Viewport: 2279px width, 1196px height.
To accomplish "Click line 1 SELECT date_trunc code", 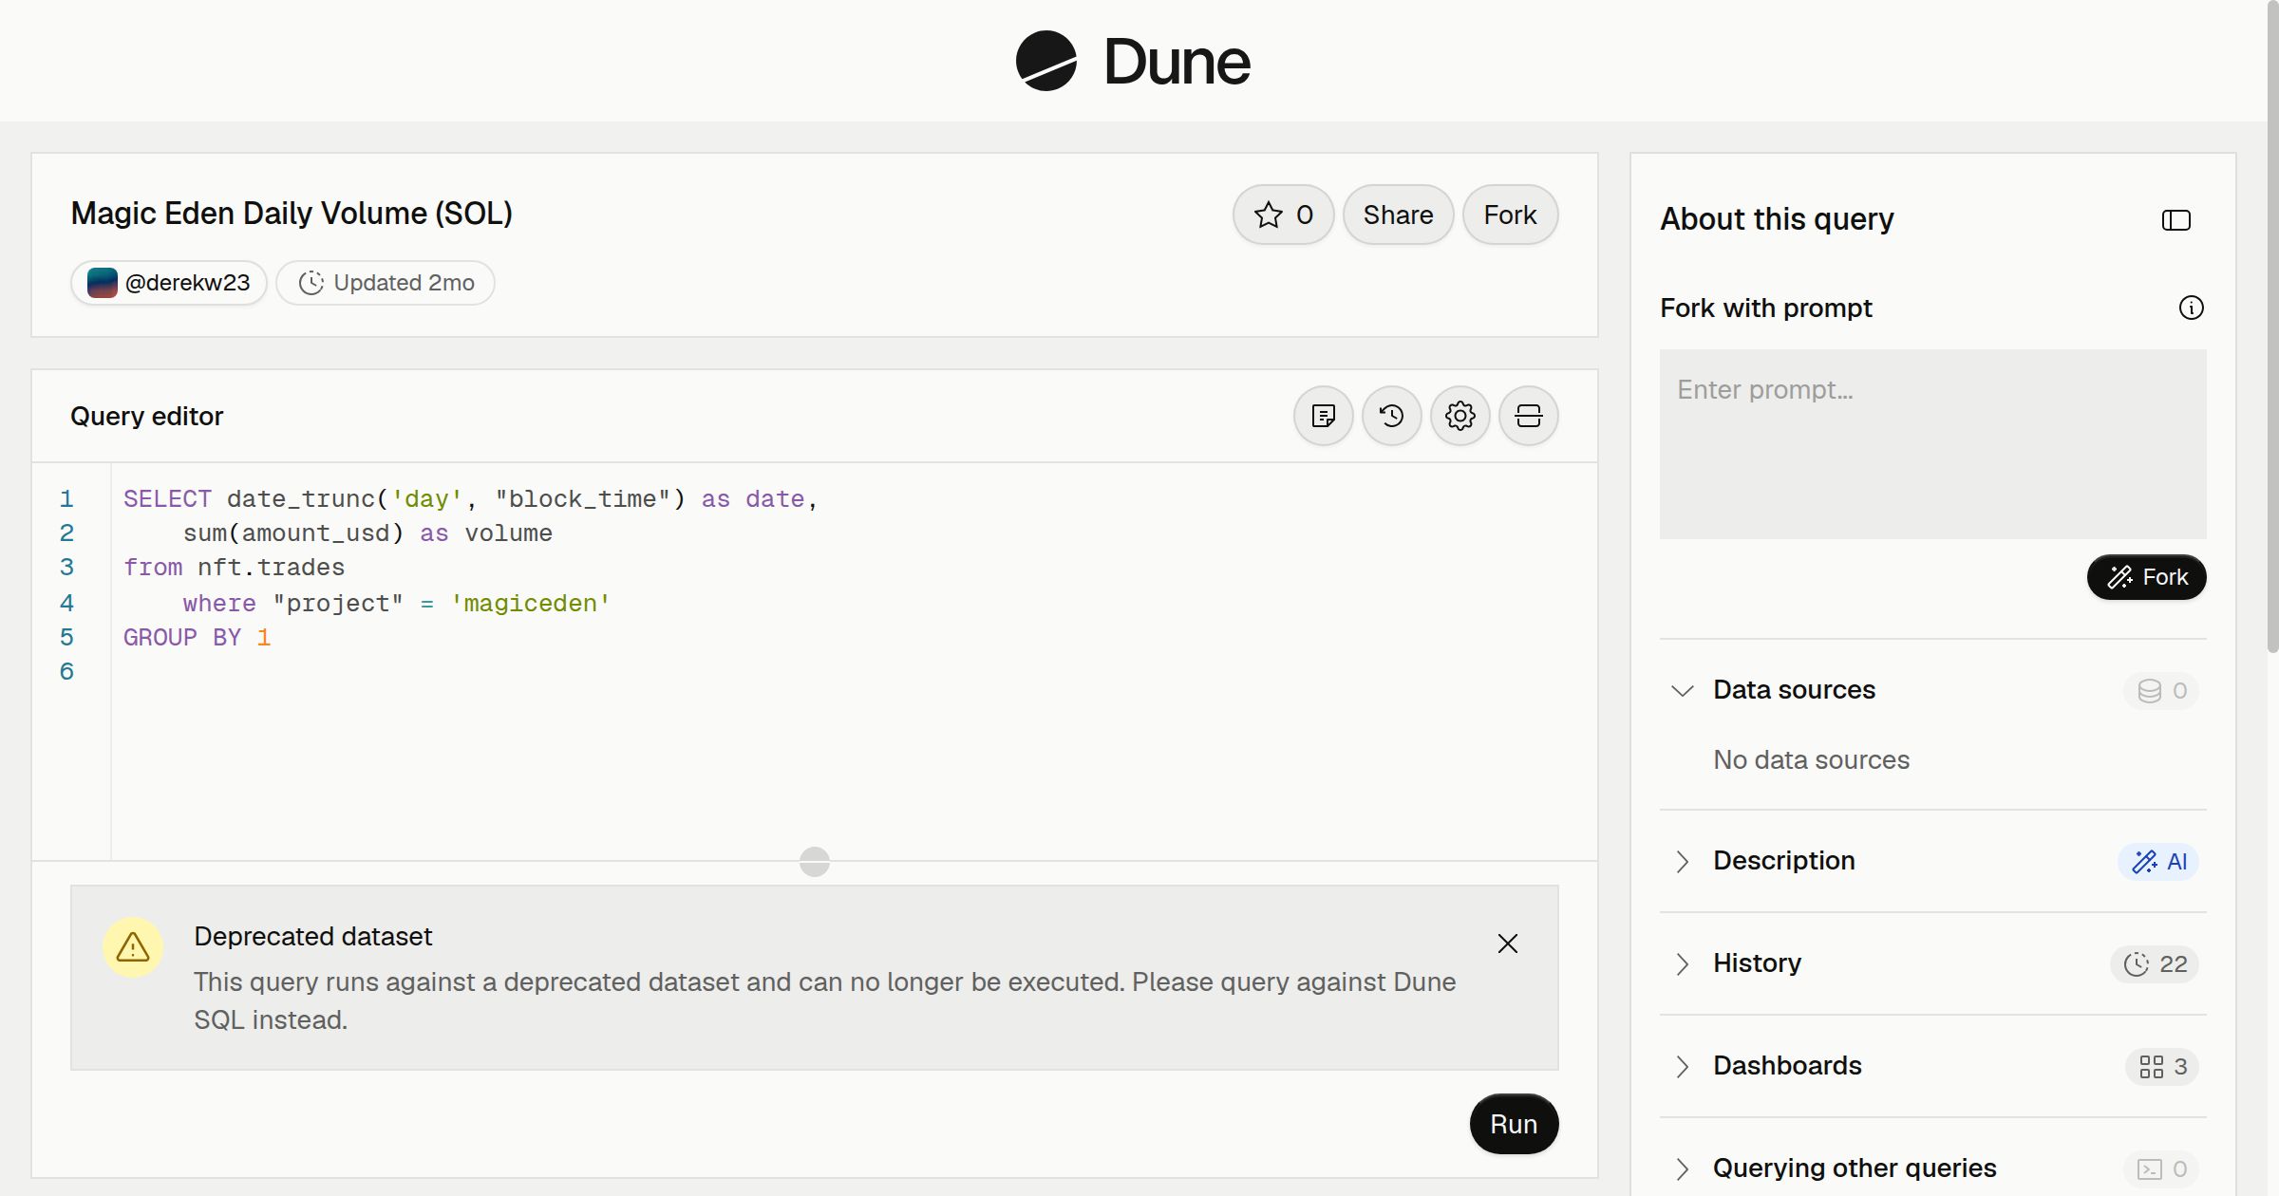I will pyautogui.click(x=470, y=499).
